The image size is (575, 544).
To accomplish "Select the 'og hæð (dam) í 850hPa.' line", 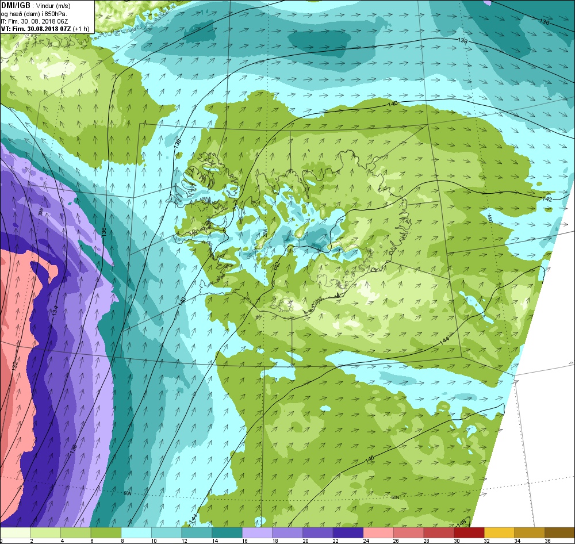I will pos(34,14).
